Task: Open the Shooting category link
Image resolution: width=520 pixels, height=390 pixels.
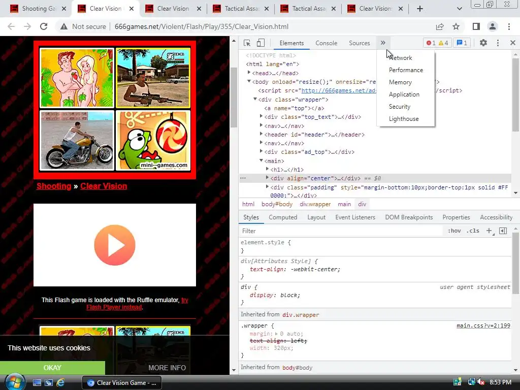Action: (x=54, y=186)
